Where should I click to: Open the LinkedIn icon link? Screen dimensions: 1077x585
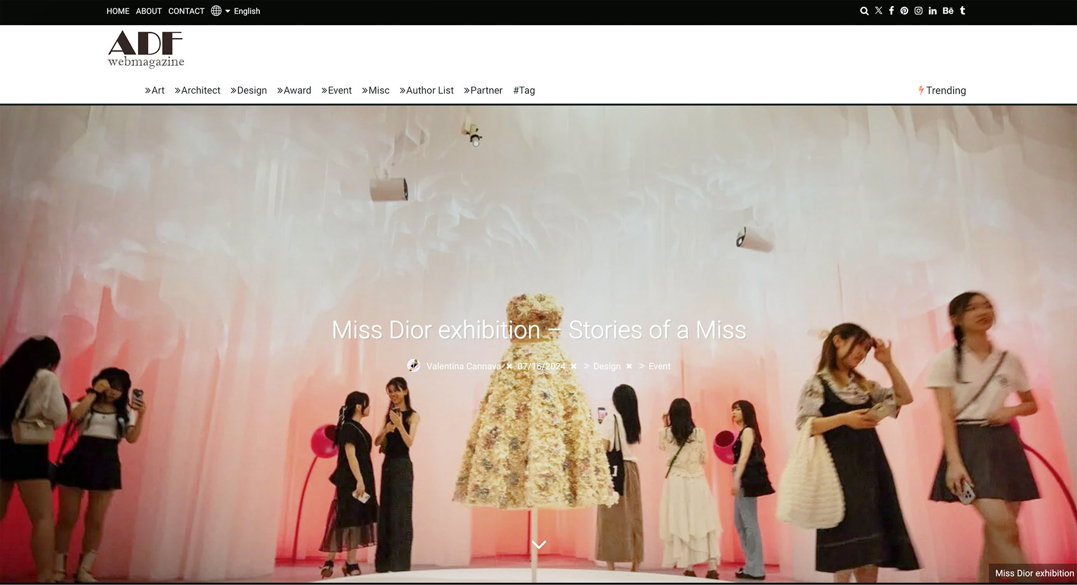coord(932,11)
